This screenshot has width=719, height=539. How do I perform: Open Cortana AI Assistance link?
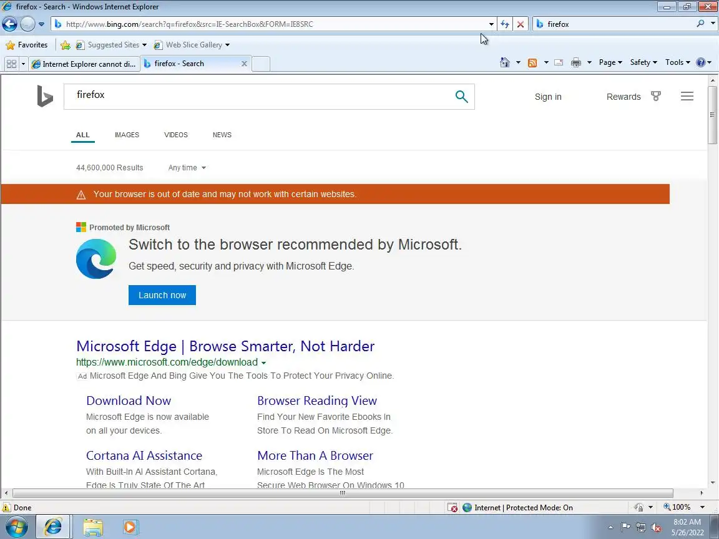tap(144, 455)
